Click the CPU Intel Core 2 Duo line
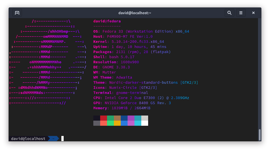The width and height of the screenshot is (270, 151). (x=141, y=98)
